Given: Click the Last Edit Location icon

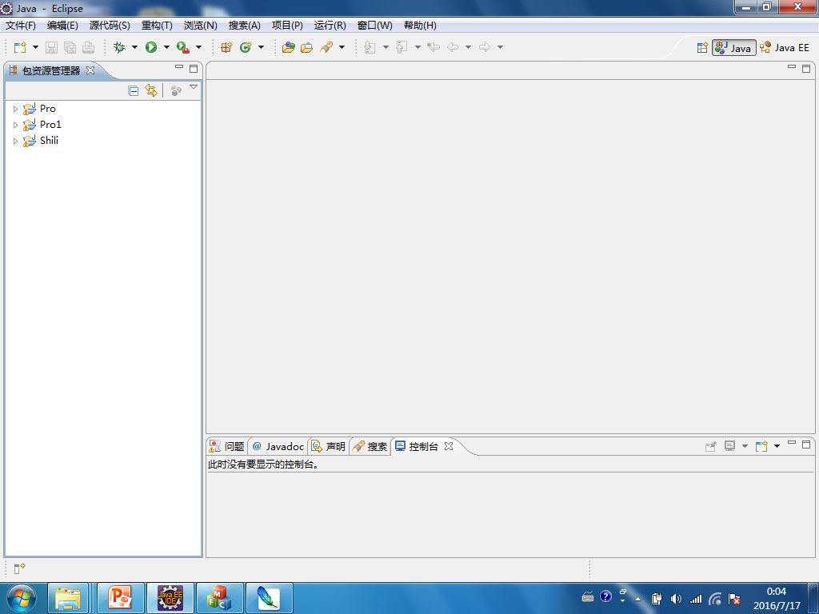Looking at the screenshot, I should point(433,47).
